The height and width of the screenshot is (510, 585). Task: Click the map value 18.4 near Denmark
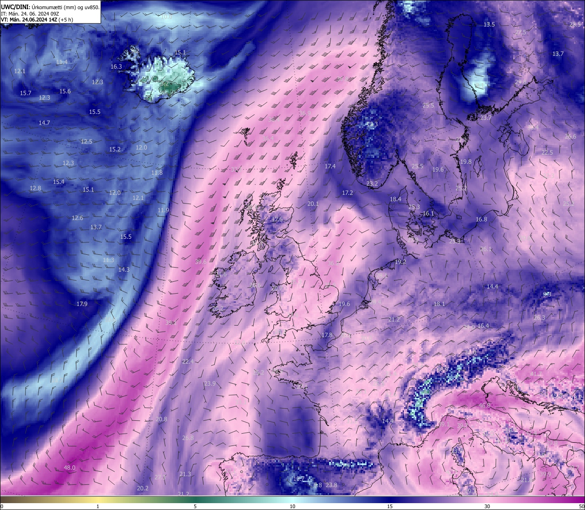click(x=395, y=199)
